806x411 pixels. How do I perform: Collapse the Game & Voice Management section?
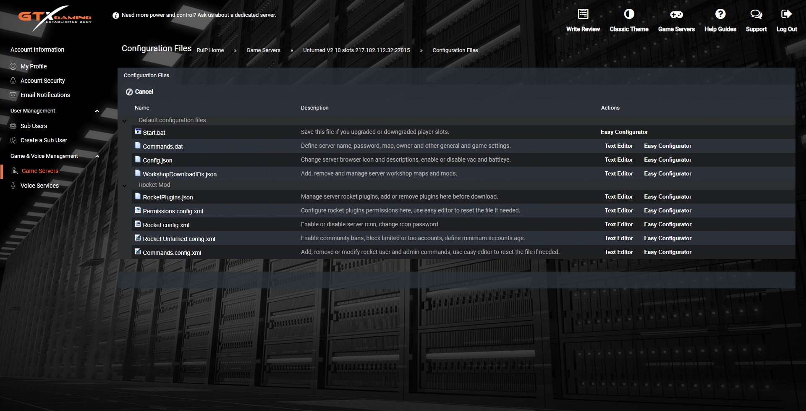coord(97,157)
